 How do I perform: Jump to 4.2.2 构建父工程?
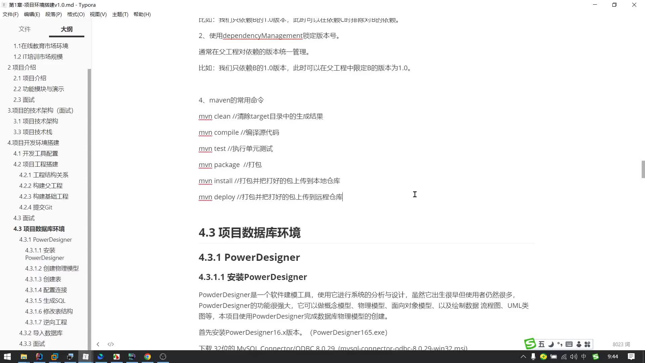pos(41,186)
